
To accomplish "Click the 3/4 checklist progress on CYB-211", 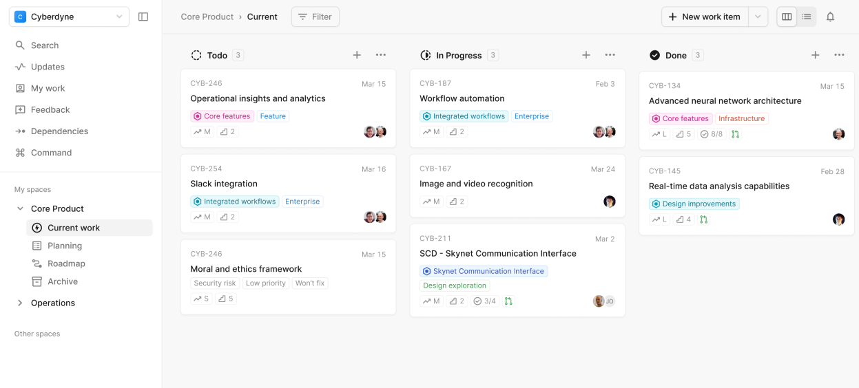I will coord(484,301).
